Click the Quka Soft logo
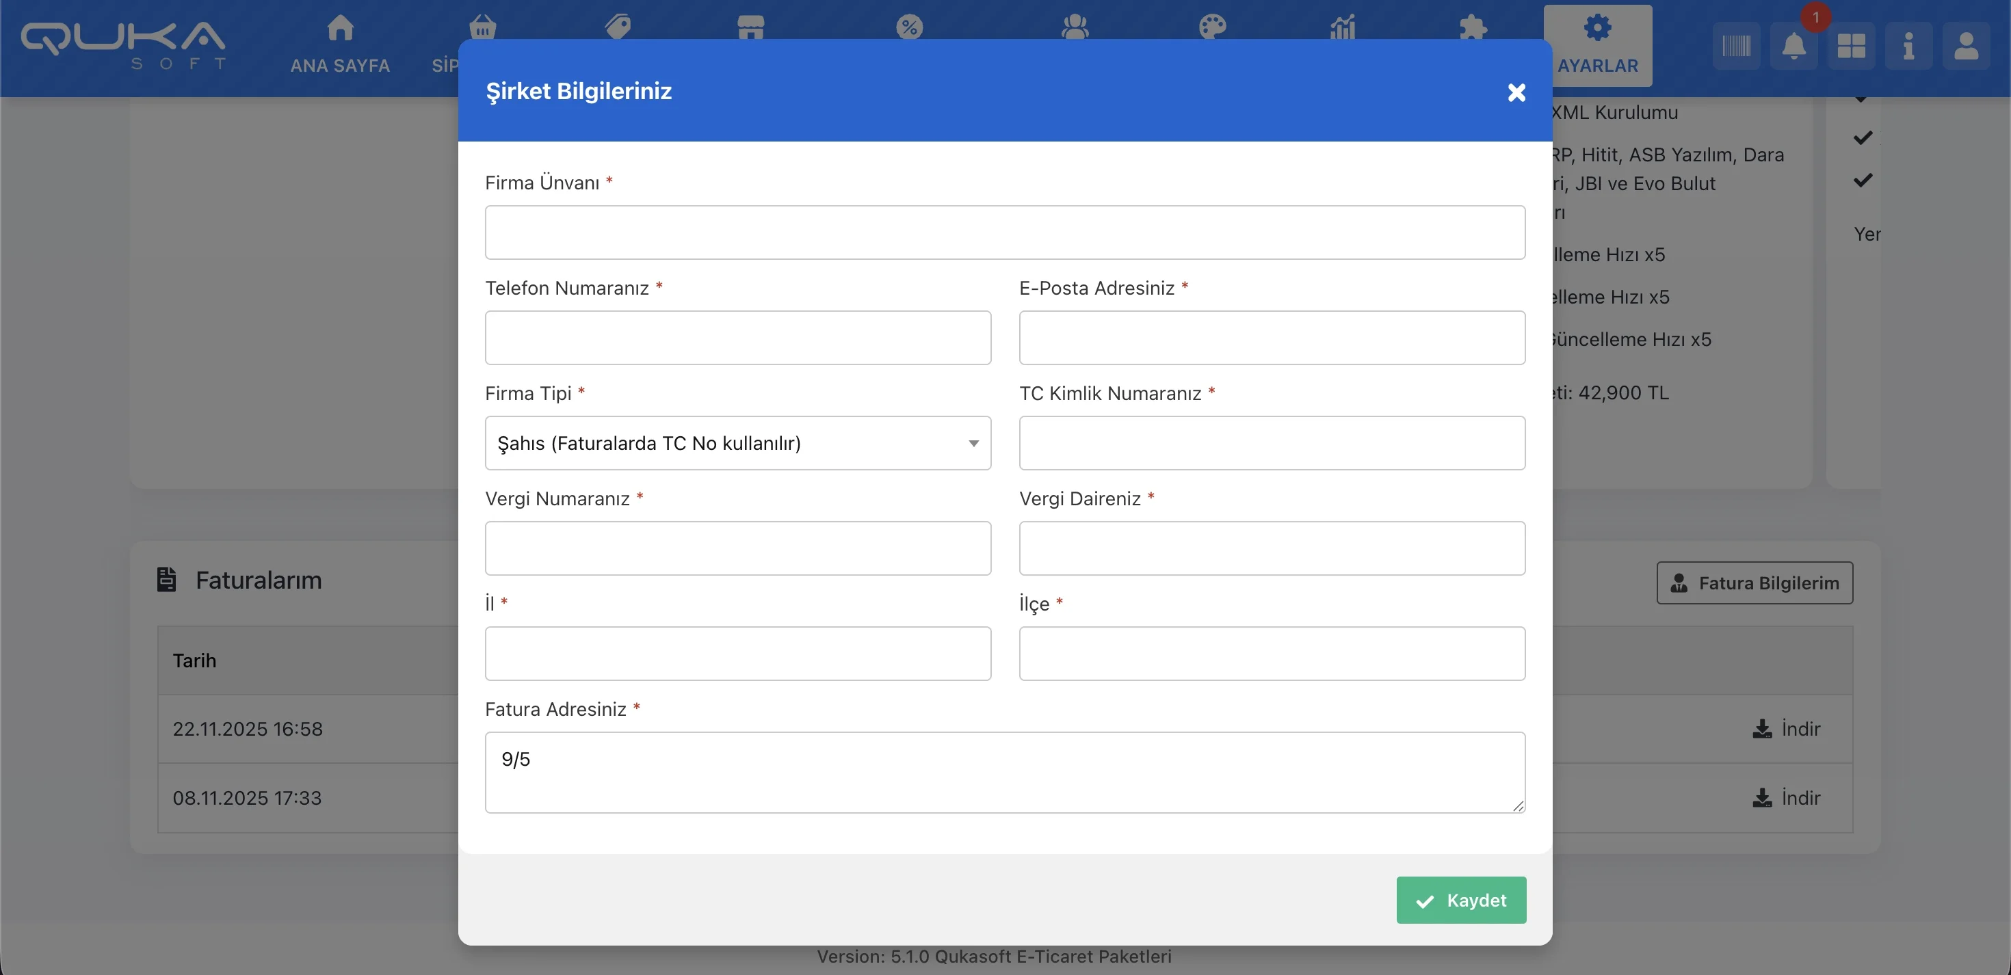The height and width of the screenshot is (975, 2011). click(x=123, y=45)
